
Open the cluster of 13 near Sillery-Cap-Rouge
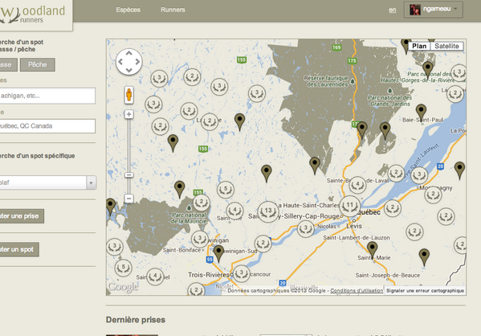point(268,211)
